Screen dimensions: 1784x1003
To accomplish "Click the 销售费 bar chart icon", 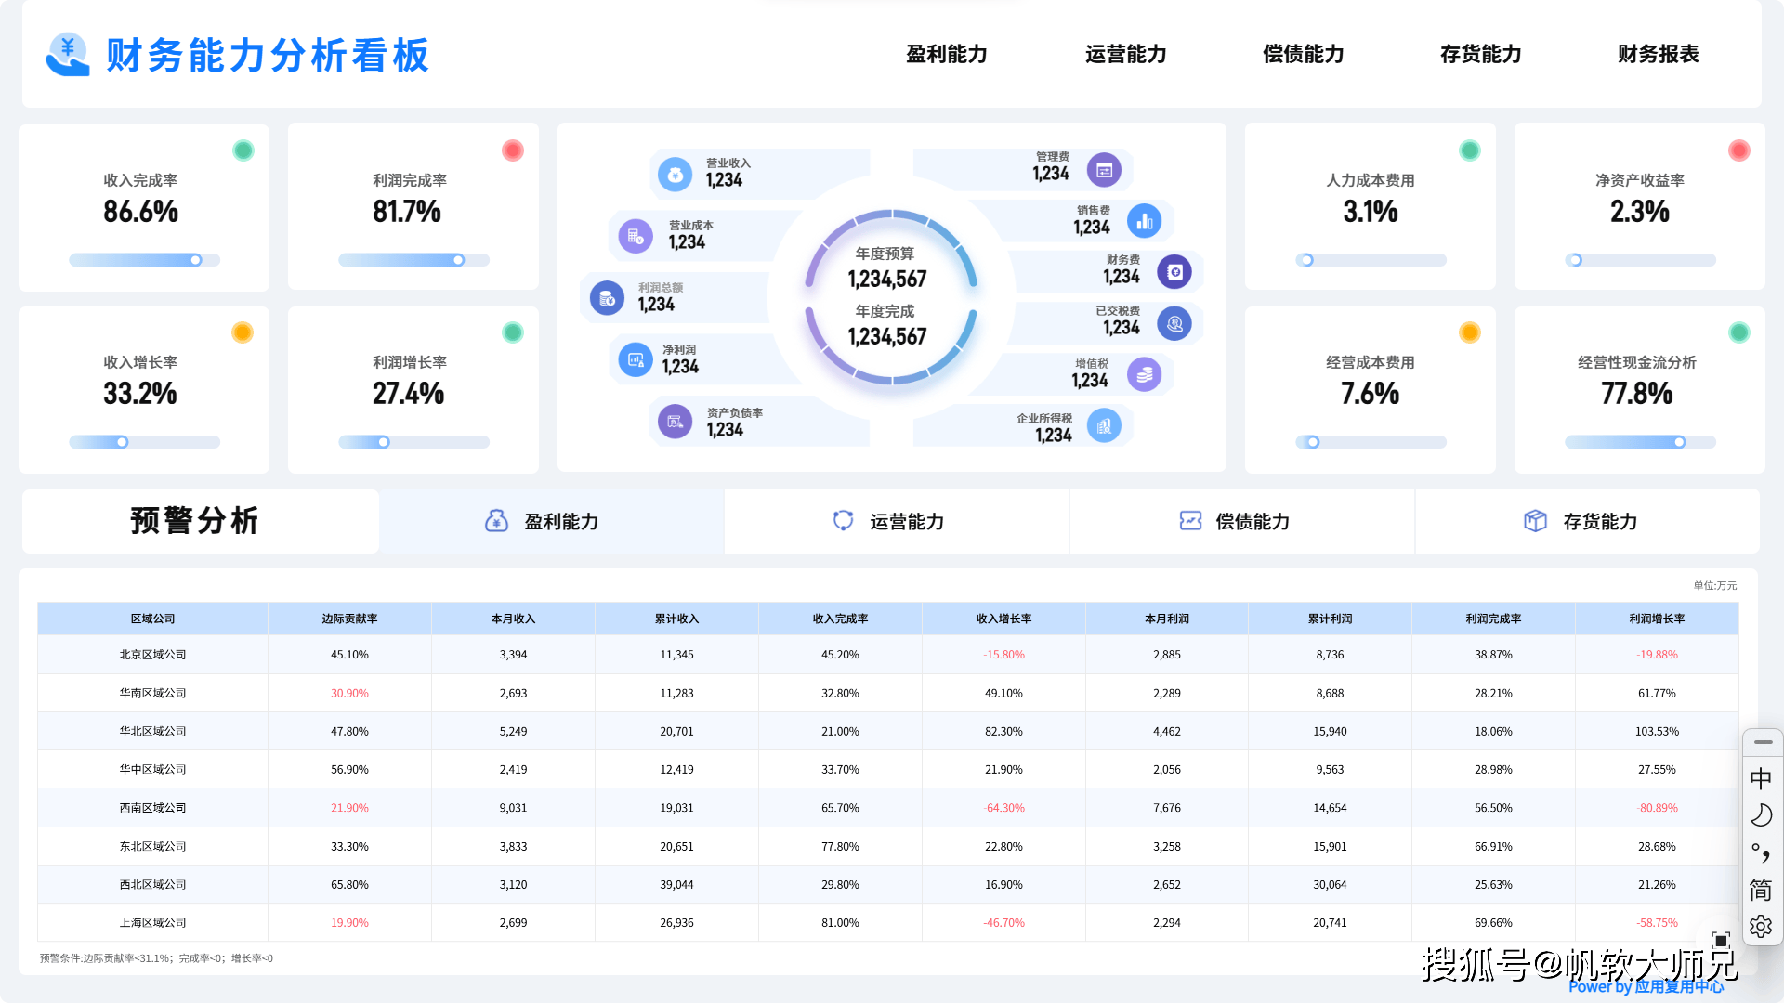I will click(1144, 221).
